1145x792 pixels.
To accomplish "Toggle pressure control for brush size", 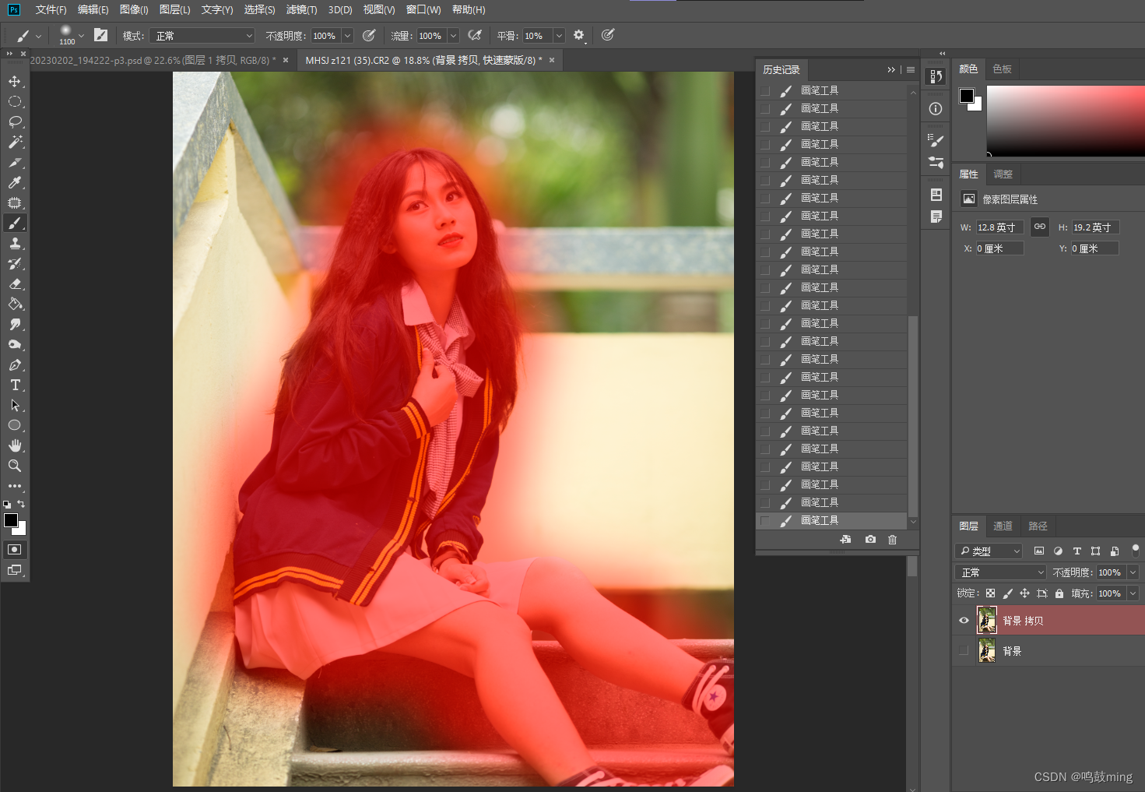I will click(x=608, y=35).
